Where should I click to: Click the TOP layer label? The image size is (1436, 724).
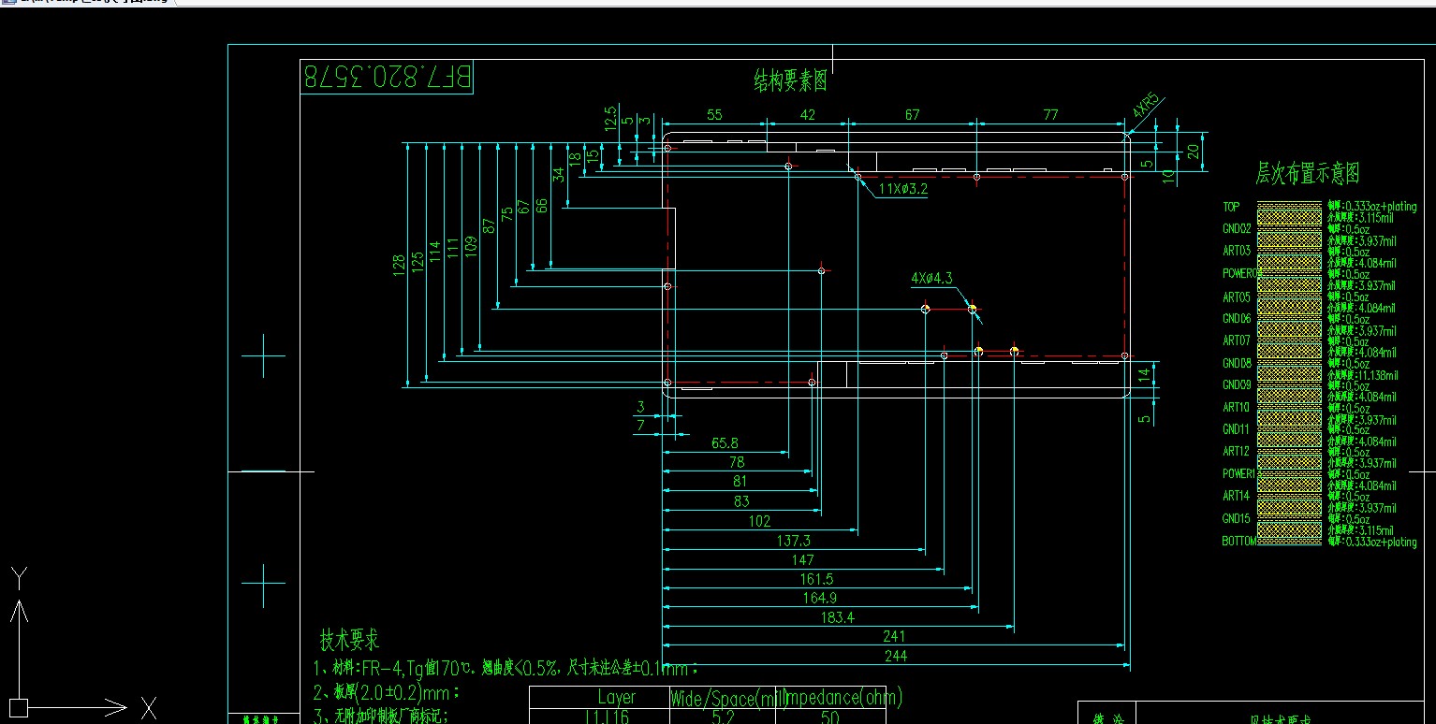(x=1231, y=207)
